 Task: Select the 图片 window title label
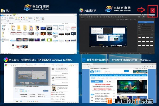(x=8, y=11)
